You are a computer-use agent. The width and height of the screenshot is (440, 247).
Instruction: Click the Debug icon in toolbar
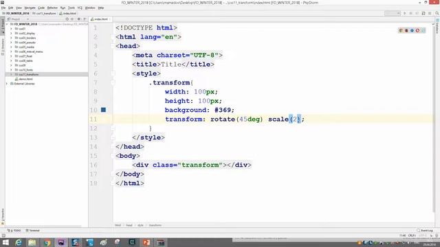tap(411, 13)
